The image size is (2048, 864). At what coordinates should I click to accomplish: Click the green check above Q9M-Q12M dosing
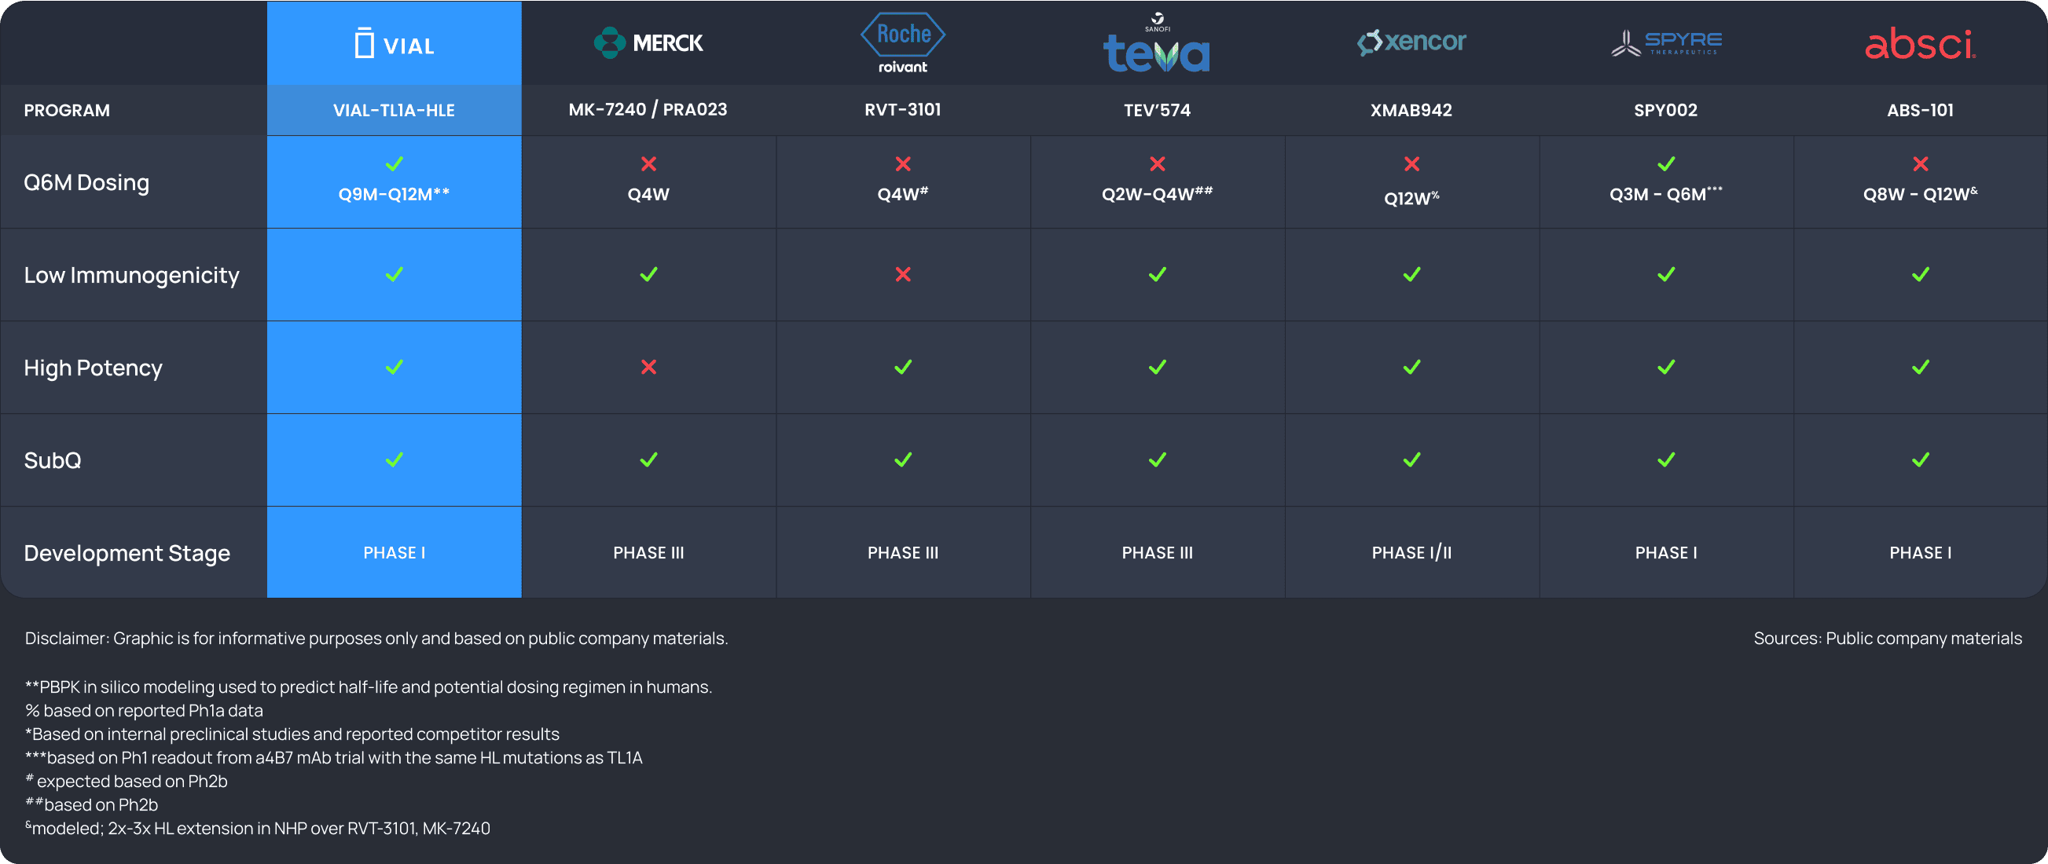[395, 163]
